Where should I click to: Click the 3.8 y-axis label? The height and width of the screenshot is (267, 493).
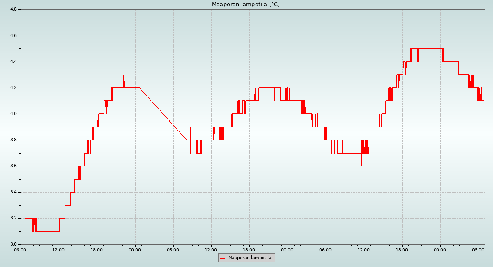pyautogui.click(x=12, y=140)
